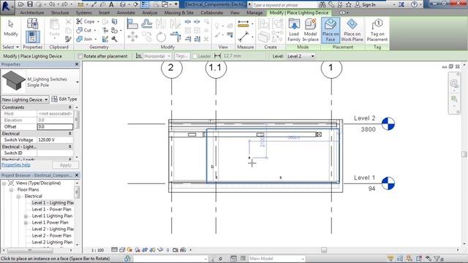The width and height of the screenshot is (468, 263).
Task: Click the Open folder icon in quick access toolbar
Action: [x=21, y=4]
